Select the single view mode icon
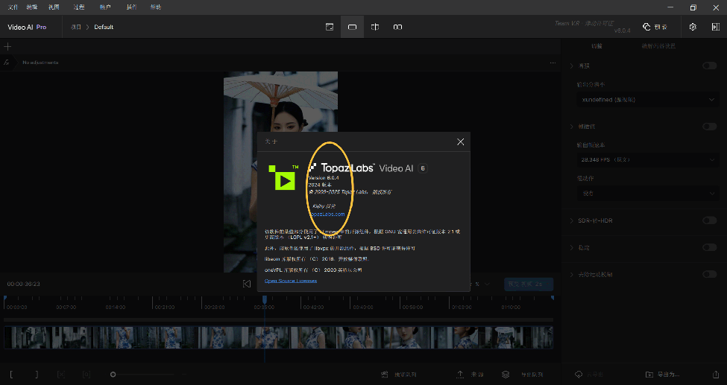The image size is (727, 385). pos(353,27)
